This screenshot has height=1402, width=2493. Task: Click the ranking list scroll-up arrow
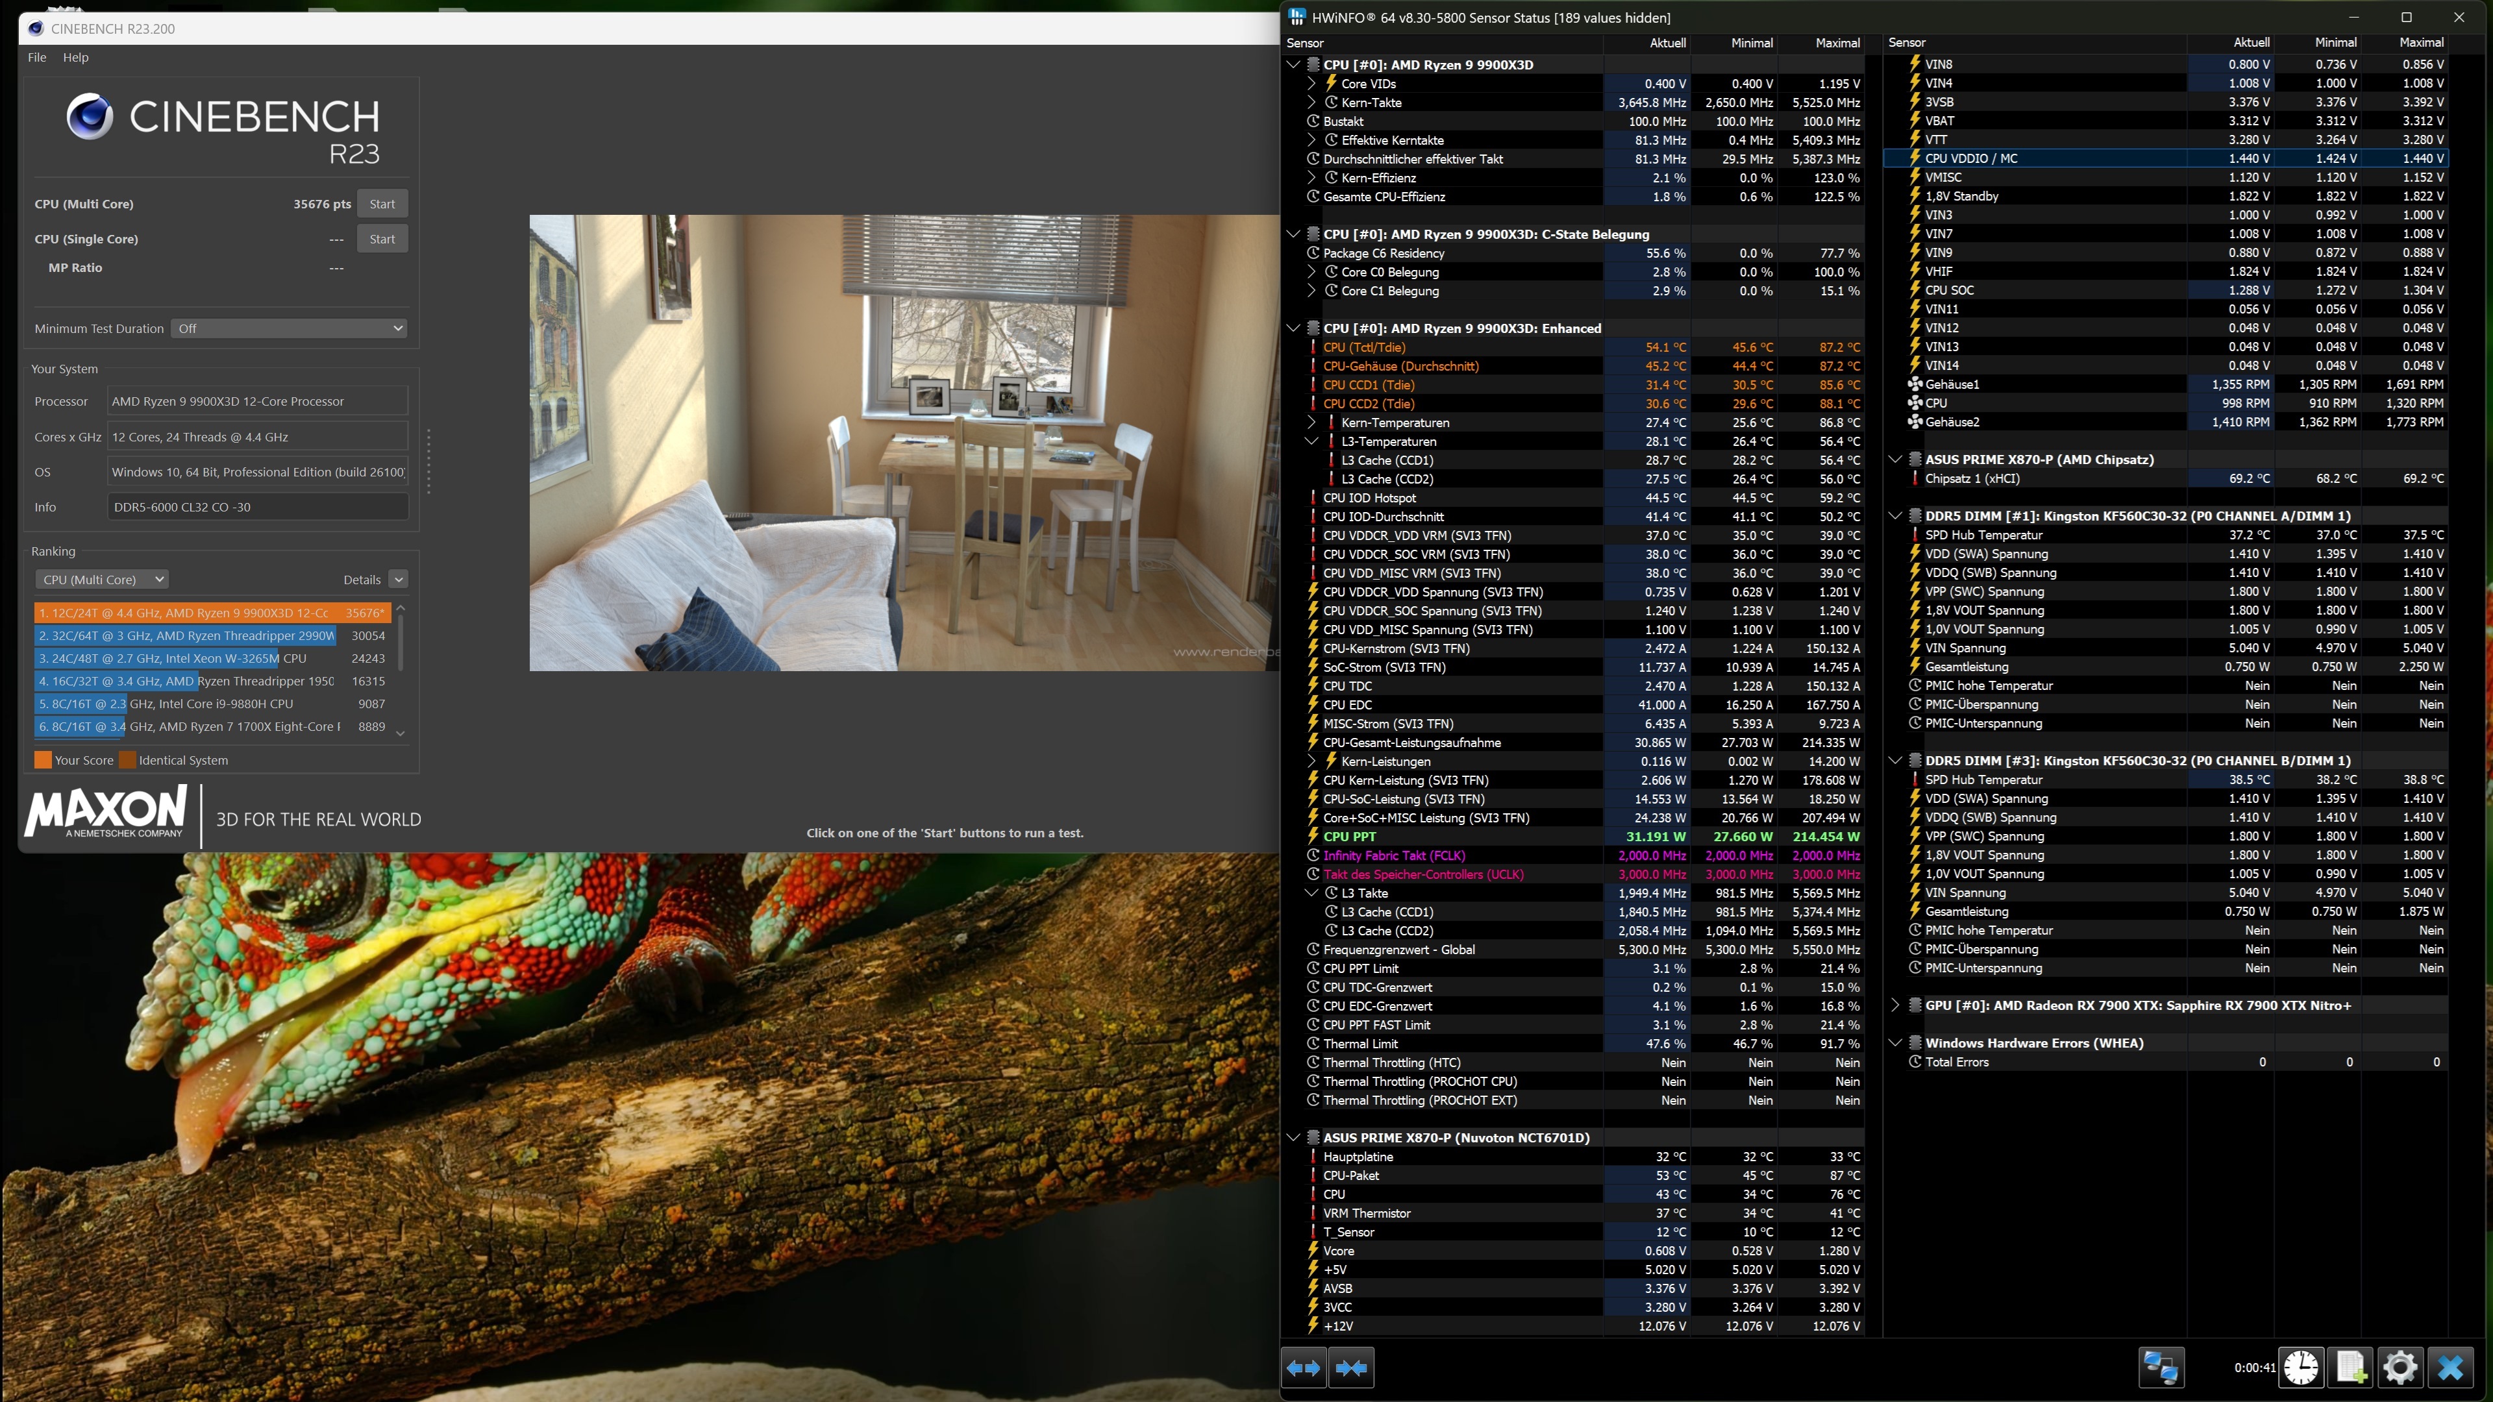(x=400, y=608)
